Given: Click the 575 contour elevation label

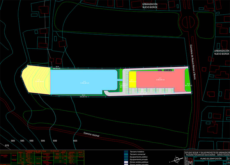Looking at the screenshot, I should [7, 146].
